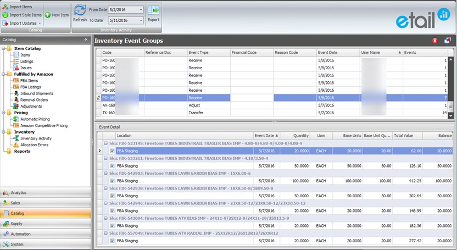Open From Date dropdown
457x250 pixels.
pyautogui.click(x=141, y=10)
